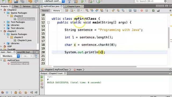
Task: Open the Files tab
Action: (x=16, y=6)
